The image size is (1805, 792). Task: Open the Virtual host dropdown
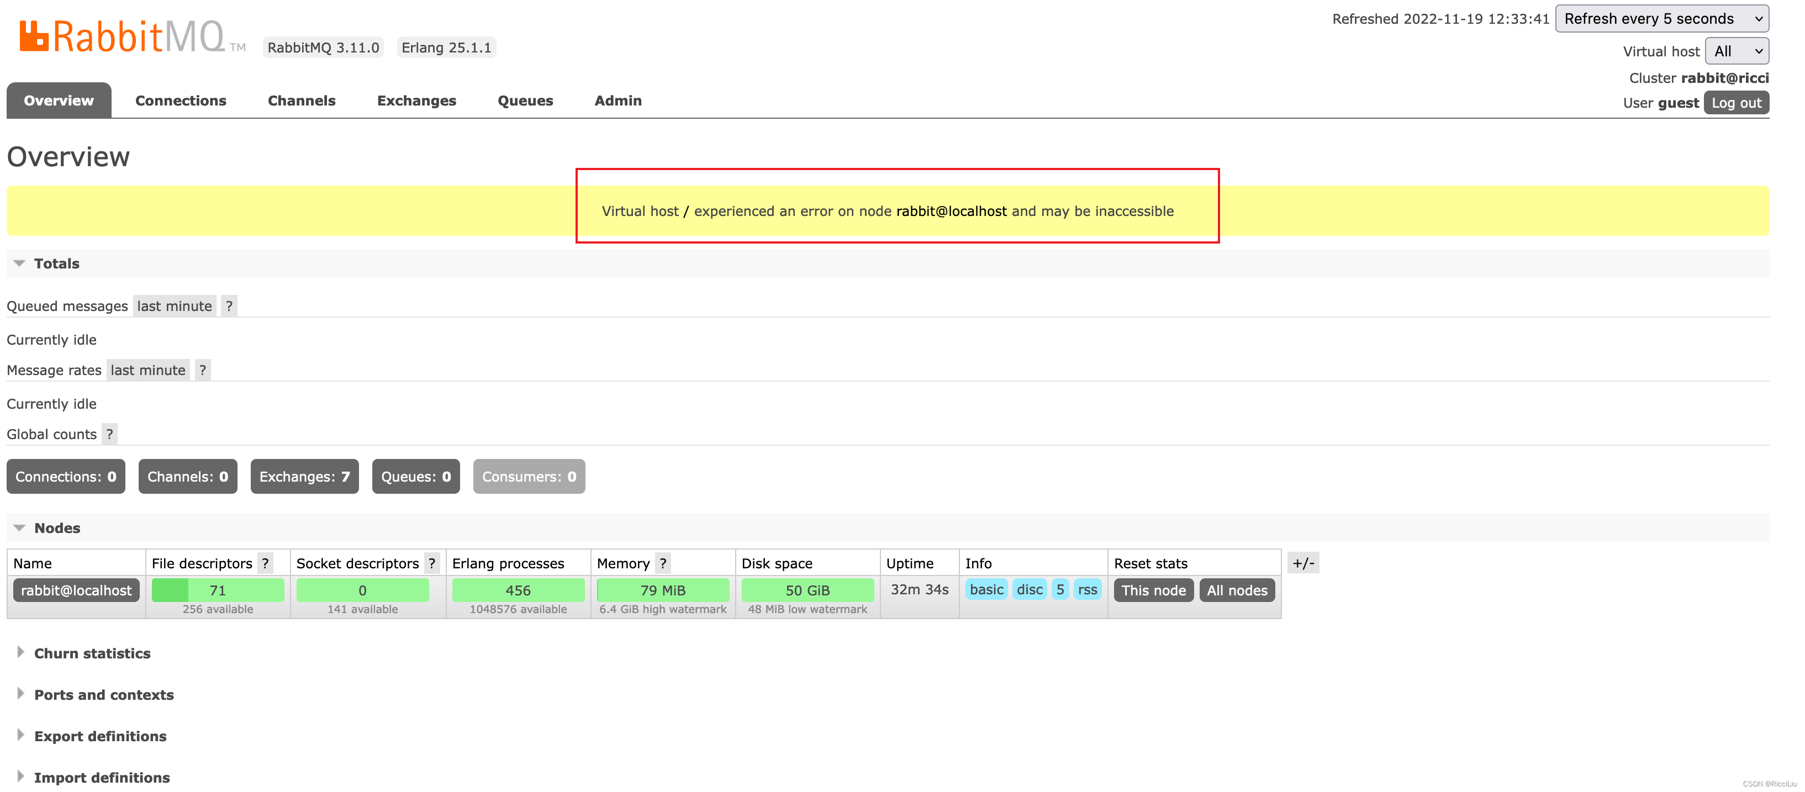coord(1737,51)
